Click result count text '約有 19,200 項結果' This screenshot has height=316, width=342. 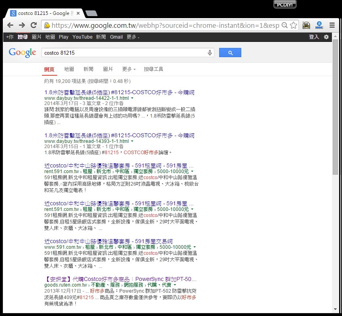coord(65,81)
